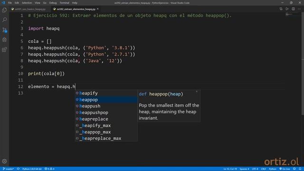Choose heappop from the suggestion list
Viewport: 304px width, 171px height.
(106, 100)
